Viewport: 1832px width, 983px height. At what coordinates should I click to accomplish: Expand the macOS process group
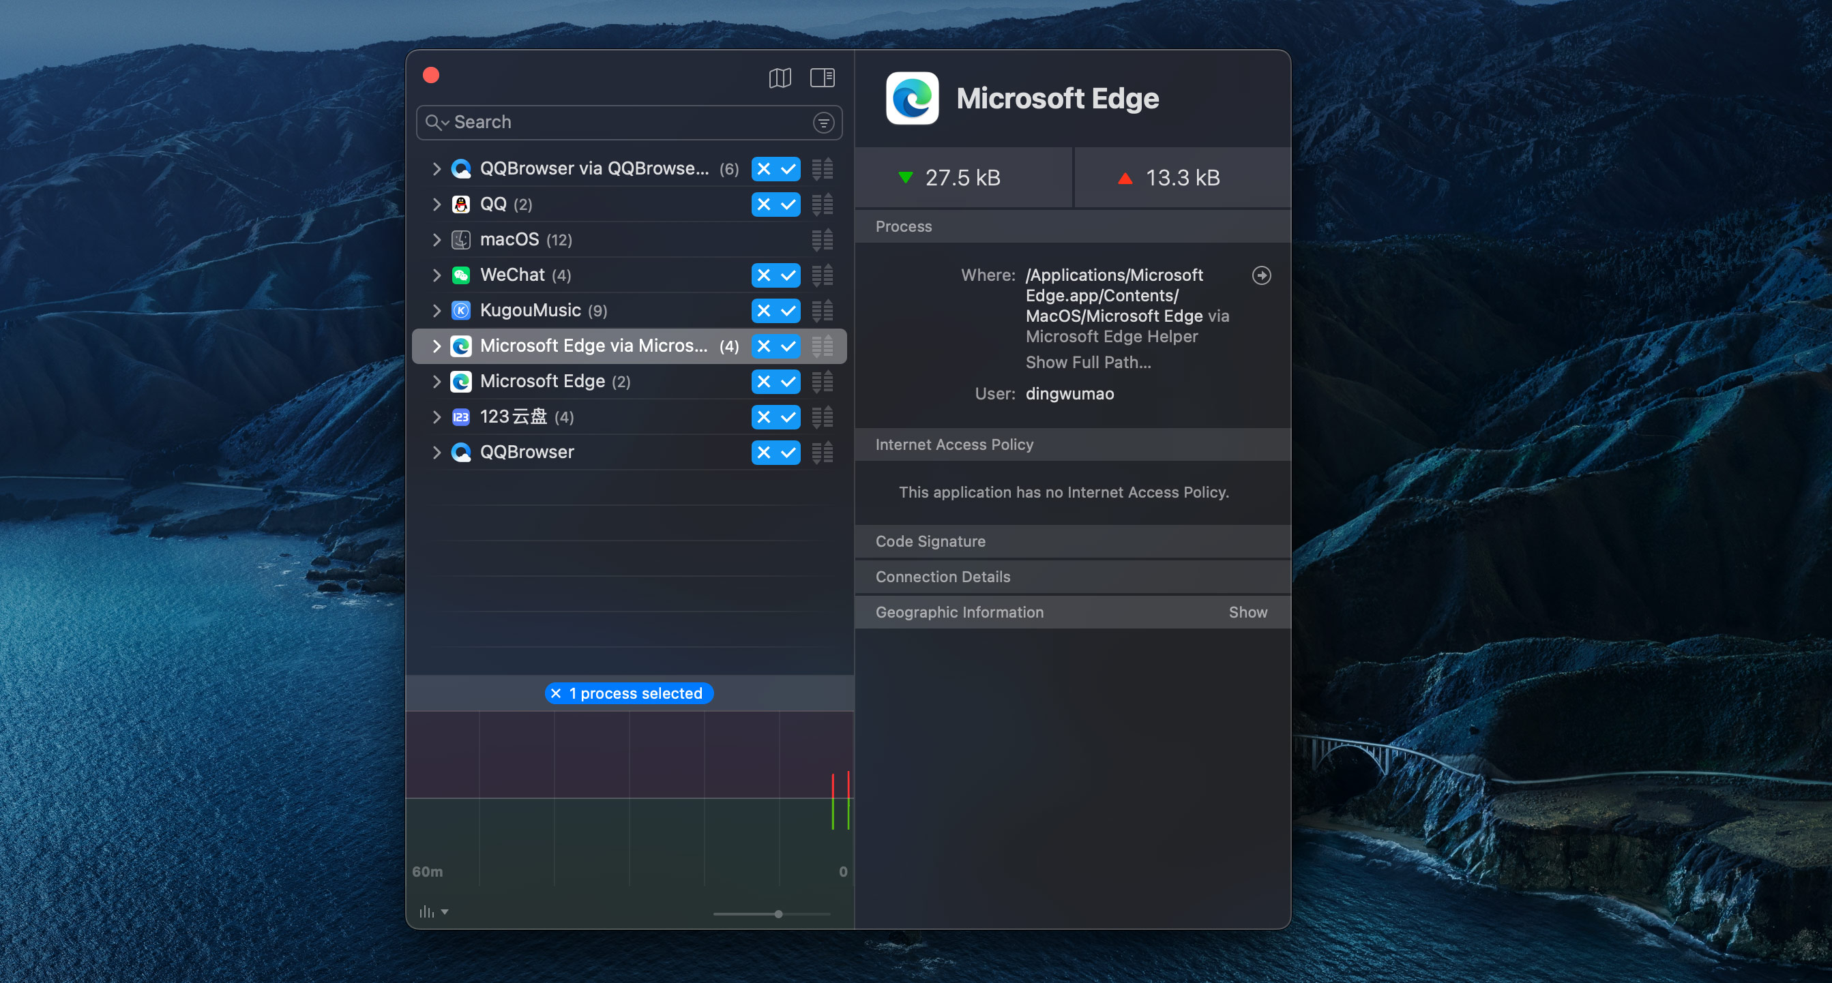pos(437,239)
